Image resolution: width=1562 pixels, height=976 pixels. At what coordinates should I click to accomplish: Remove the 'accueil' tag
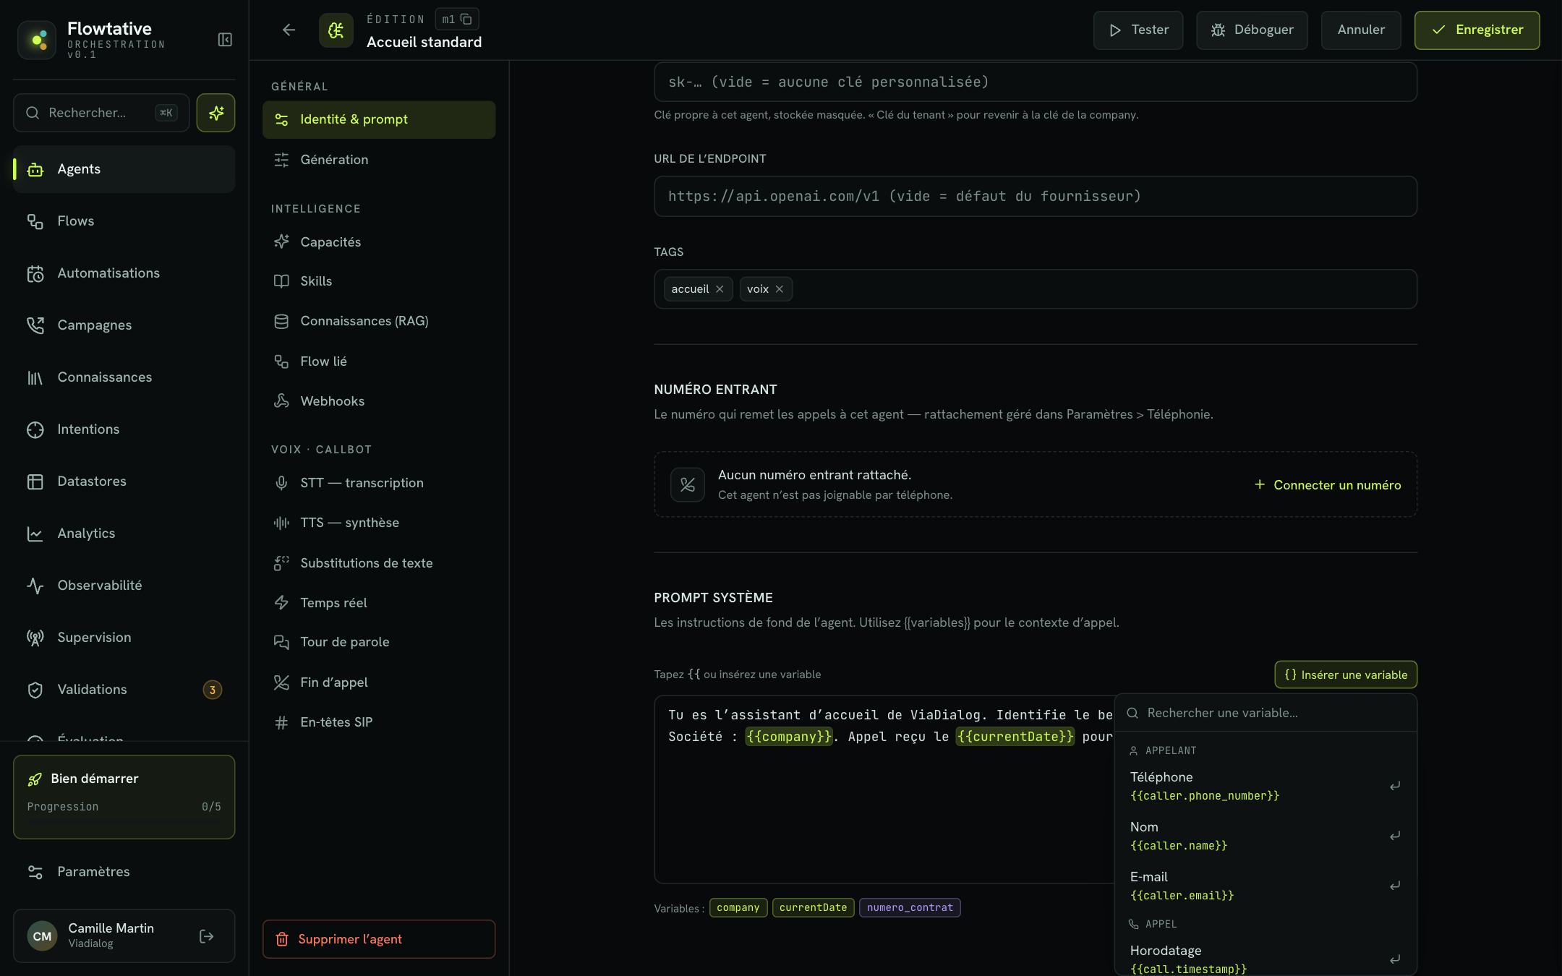720,289
